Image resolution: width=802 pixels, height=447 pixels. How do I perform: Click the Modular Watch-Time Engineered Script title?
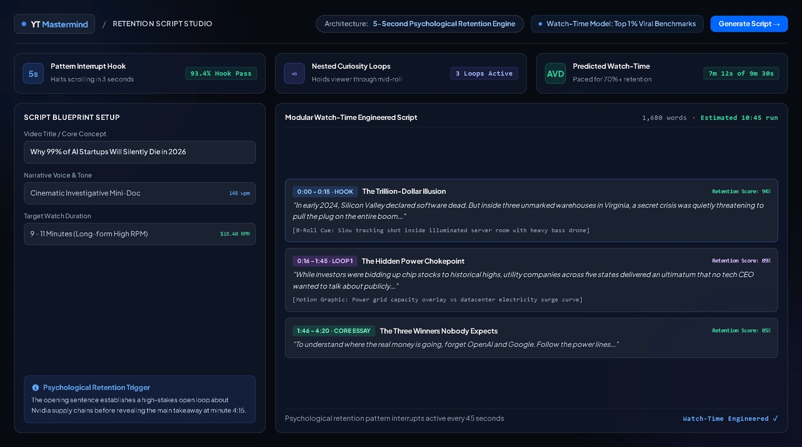351,118
